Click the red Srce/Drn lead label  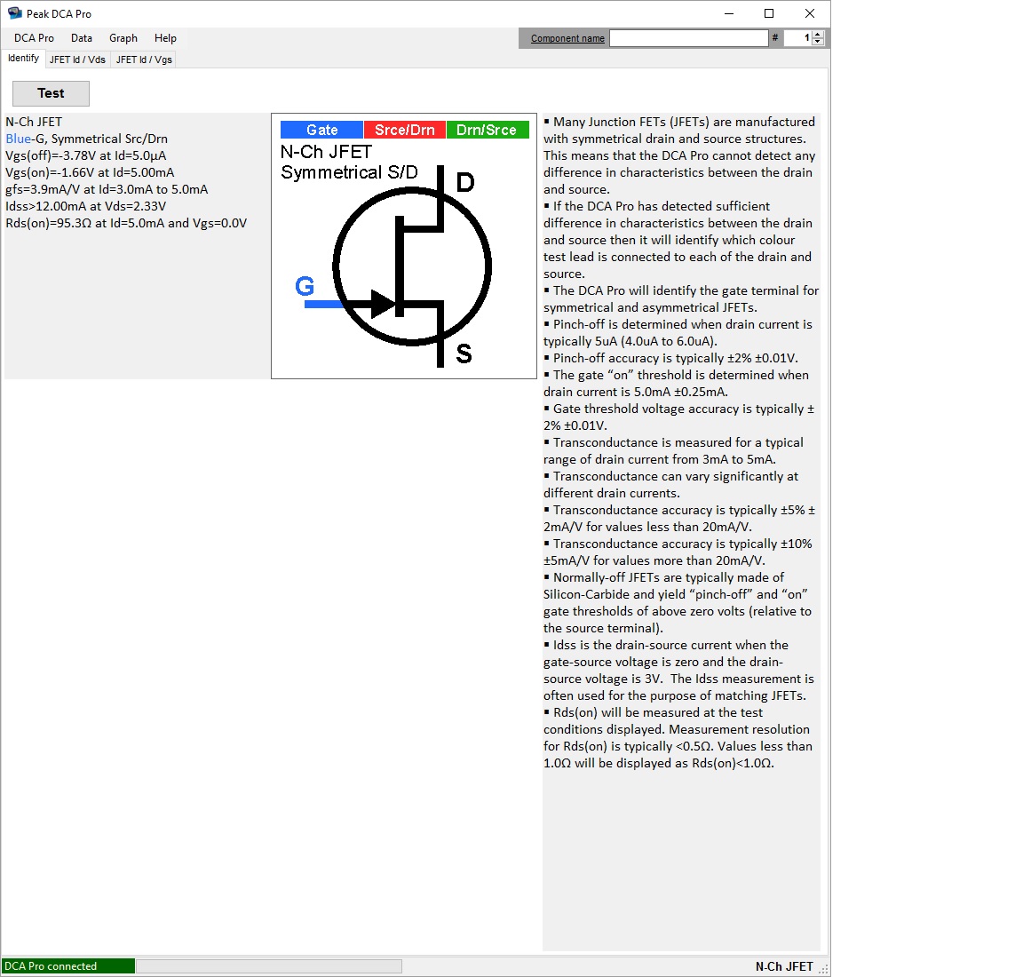coord(405,130)
